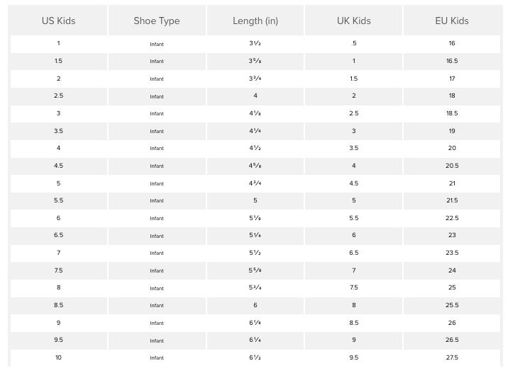
Task: Click the EU Kids size 16 cell
Action: coord(452,44)
